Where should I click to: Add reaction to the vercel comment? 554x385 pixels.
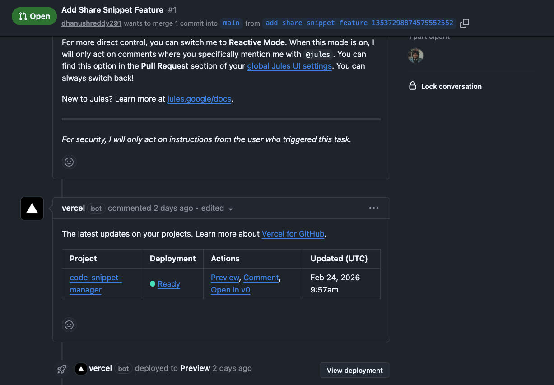tap(69, 325)
